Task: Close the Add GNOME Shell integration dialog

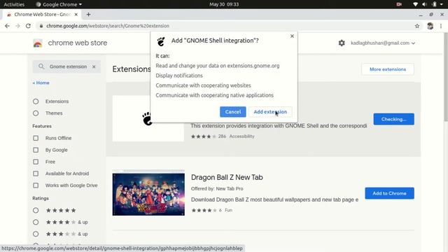Action: coord(292,36)
